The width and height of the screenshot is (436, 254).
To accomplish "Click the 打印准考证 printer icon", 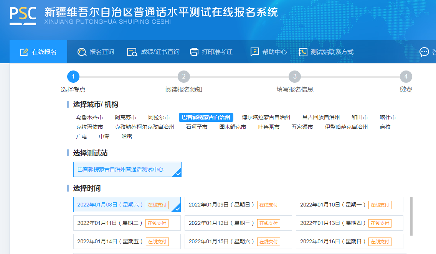I will (194, 52).
